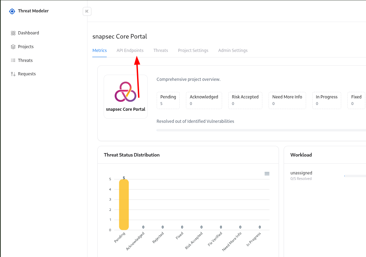
Task: Click the resolved vulnerabilities progress bar
Action: coord(261,130)
